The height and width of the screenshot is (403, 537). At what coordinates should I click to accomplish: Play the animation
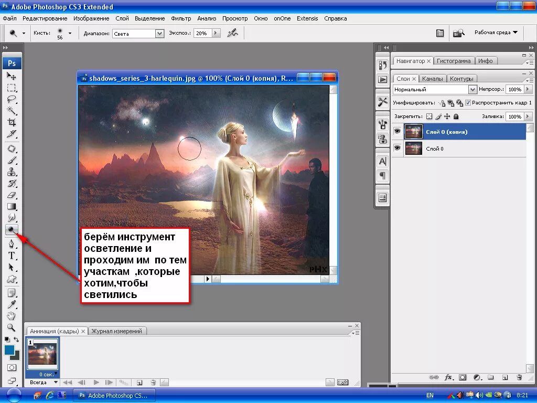(96, 382)
